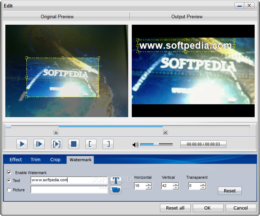Click the Original Preview header
This screenshot has width=260, height=216.
[x=57, y=16]
